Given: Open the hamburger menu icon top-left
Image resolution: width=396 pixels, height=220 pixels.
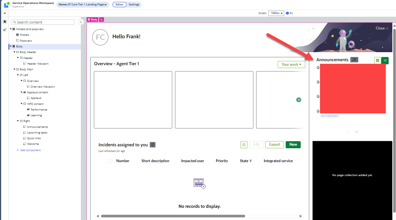Looking at the screenshot, I should coord(5,13).
